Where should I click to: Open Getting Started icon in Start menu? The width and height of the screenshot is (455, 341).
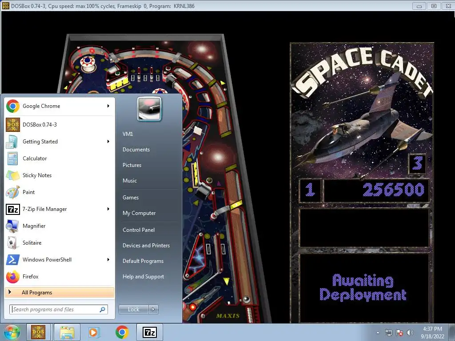tap(13, 142)
